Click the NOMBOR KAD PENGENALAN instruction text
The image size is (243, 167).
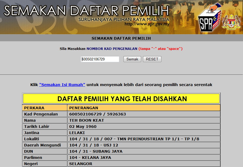click(112, 49)
